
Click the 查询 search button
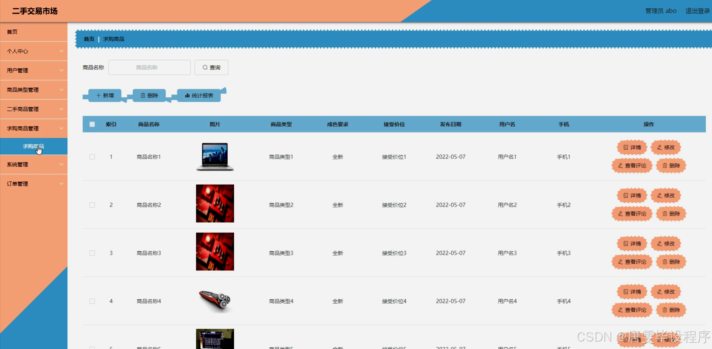click(211, 67)
